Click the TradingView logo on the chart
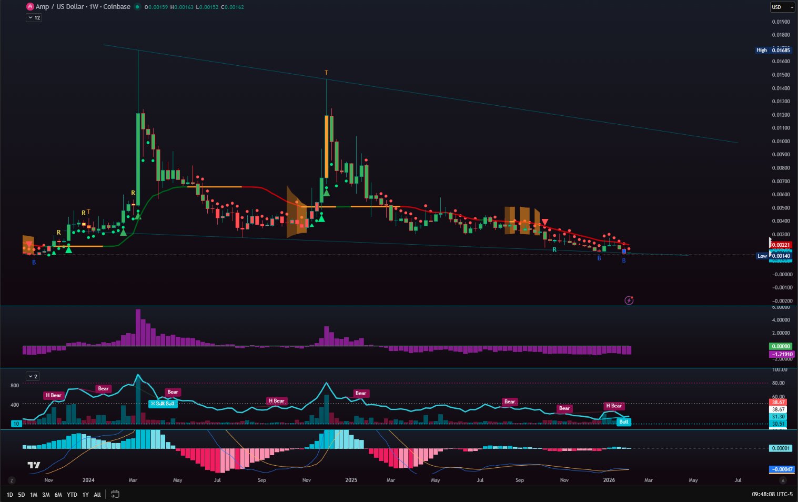The image size is (798, 502). click(x=34, y=465)
